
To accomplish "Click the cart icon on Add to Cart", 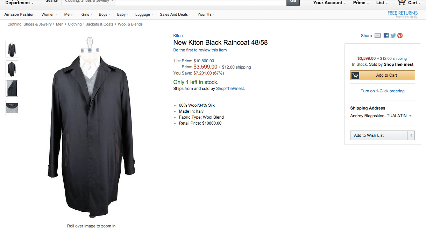I will pos(355,75).
